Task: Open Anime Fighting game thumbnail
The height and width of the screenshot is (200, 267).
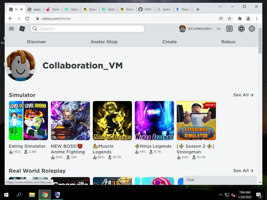Action: [70, 121]
